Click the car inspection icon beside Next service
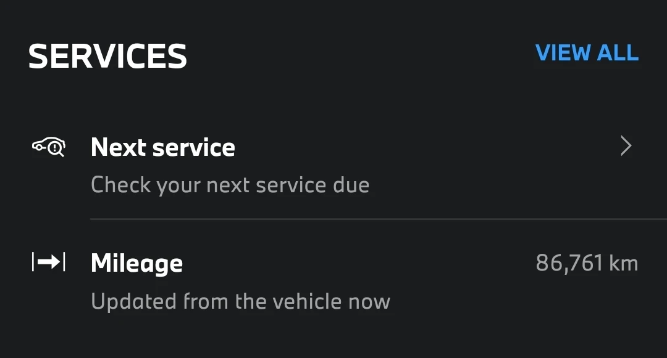This screenshot has width=667, height=358. click(48, 147)
